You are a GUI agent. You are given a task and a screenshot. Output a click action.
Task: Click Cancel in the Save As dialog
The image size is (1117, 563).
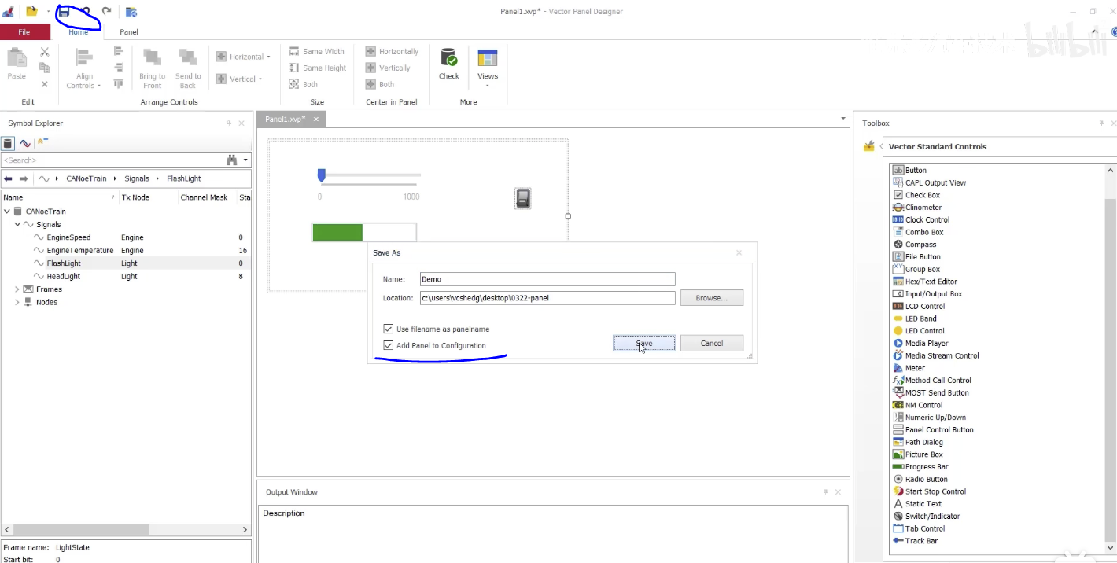712,343
